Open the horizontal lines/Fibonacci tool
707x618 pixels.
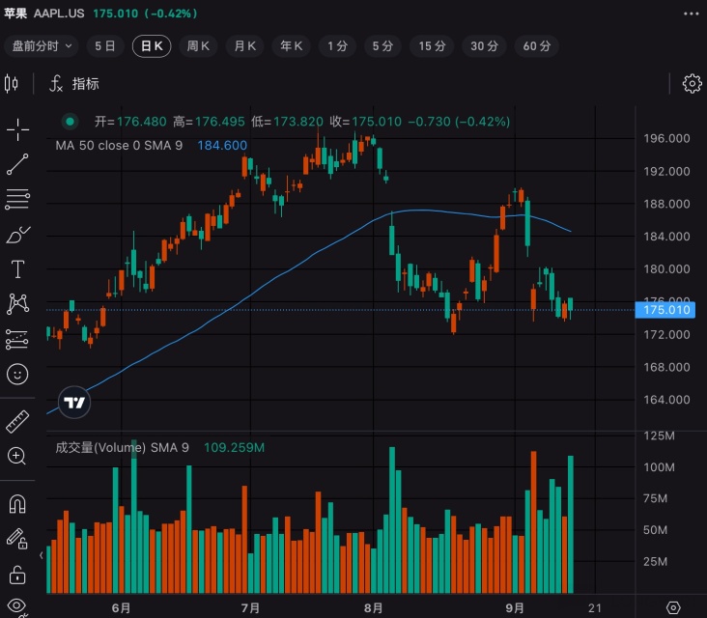click(17, 199)
